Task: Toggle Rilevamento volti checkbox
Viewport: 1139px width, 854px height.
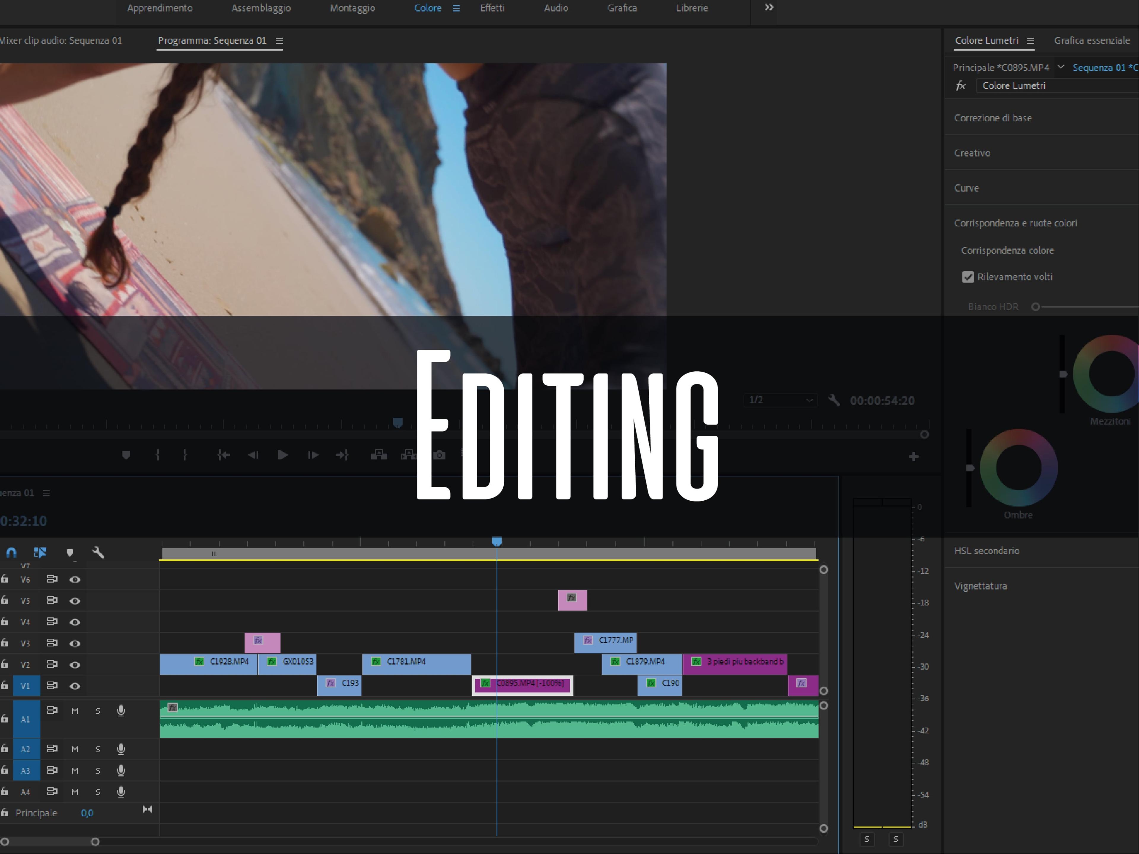Action: 968,277
